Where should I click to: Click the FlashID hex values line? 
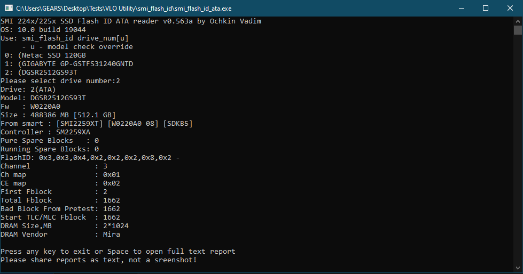click(90, 158)
